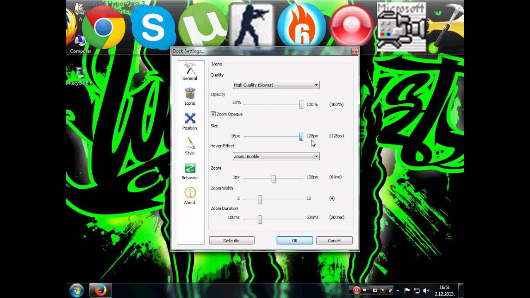Image resolution: width=530 pixels, height=298 pixels.
Task: Stop recording with HyperCam stop button
Action: coord(365,291)
